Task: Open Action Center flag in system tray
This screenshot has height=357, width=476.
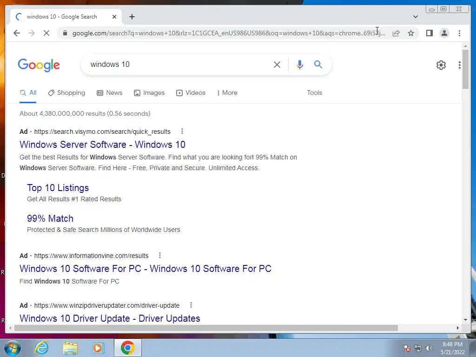Action: (x=407, y=348)
